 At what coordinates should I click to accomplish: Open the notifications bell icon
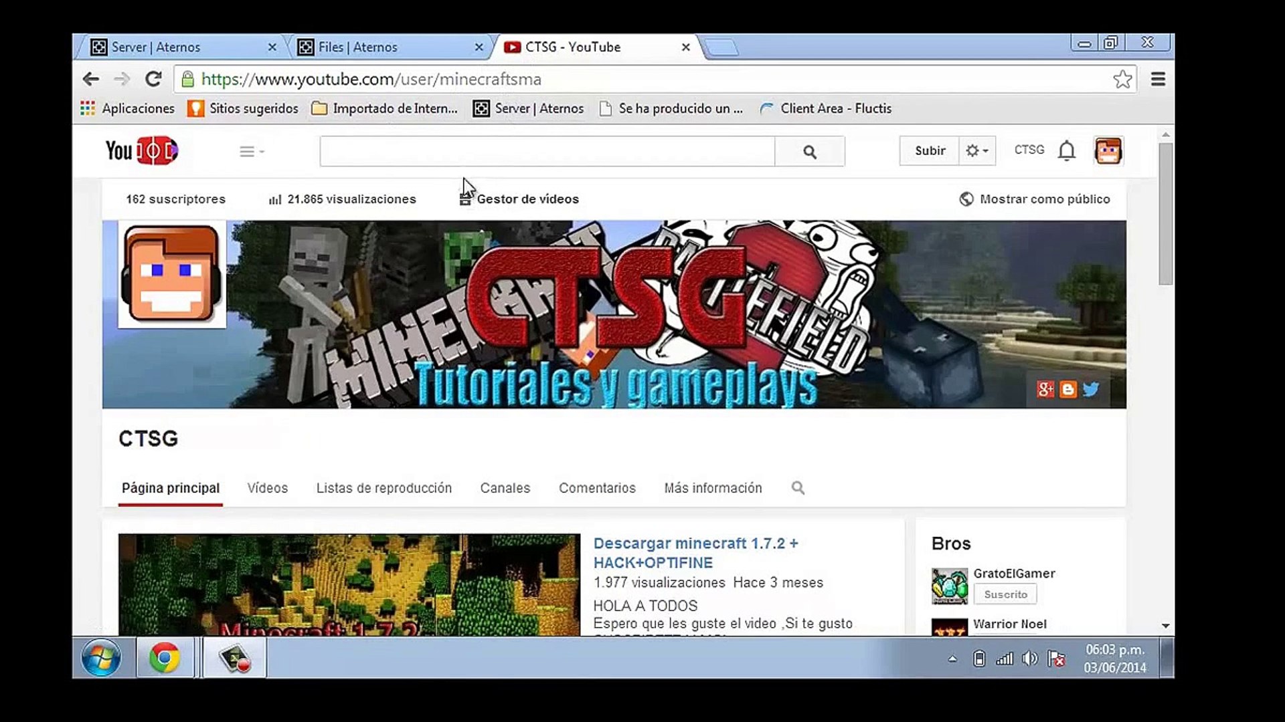(x=1066, y=151)
